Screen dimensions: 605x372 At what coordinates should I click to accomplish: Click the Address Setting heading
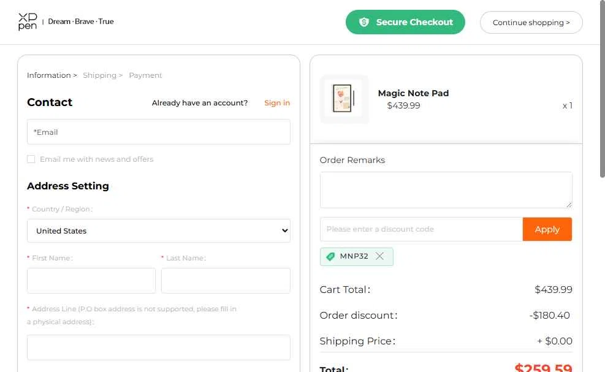(68, 186)
